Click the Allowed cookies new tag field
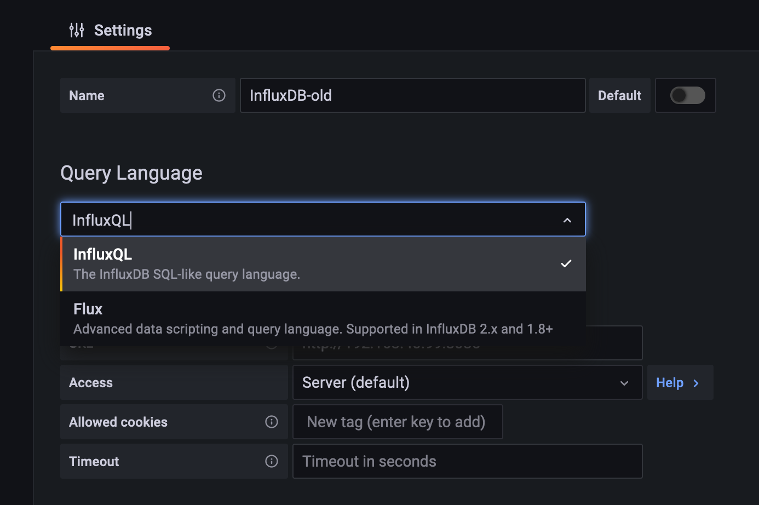Screen dimensions: 759x505 pyautogui.click(x=398, y=422)
